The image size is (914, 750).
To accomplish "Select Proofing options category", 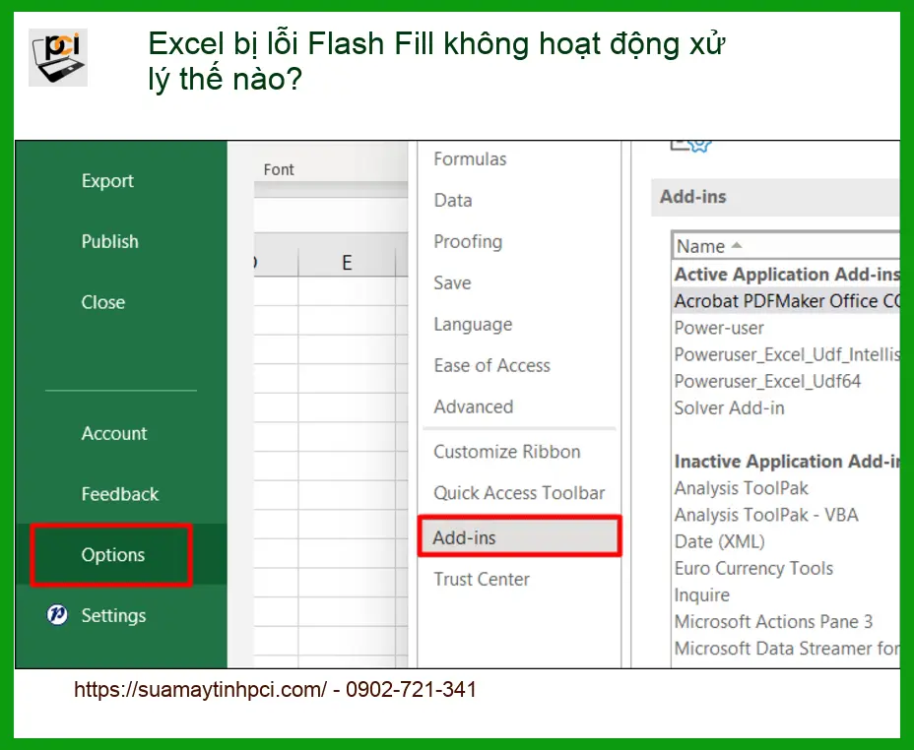I will (468, 242).
